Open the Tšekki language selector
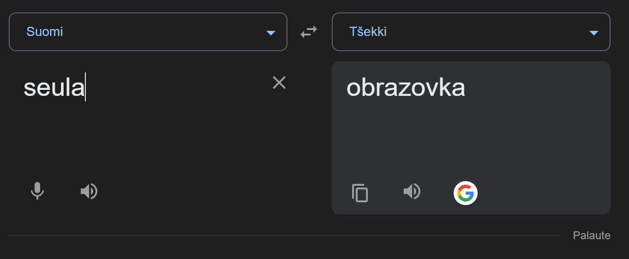This screenshot has height=259, width=629. pyautogui.click(x=471, y=32)
